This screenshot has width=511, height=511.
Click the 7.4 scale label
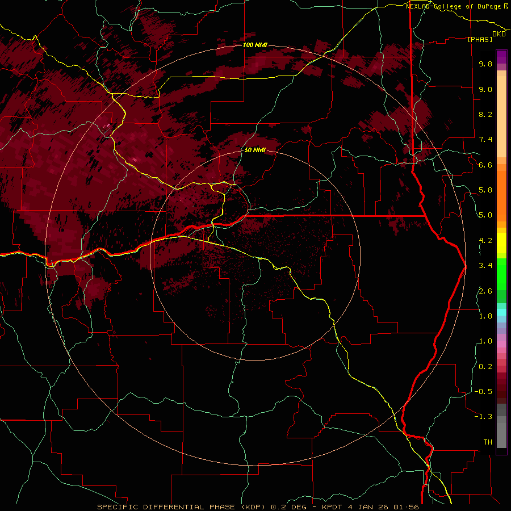pyautogui.click(x=485, y=140)
